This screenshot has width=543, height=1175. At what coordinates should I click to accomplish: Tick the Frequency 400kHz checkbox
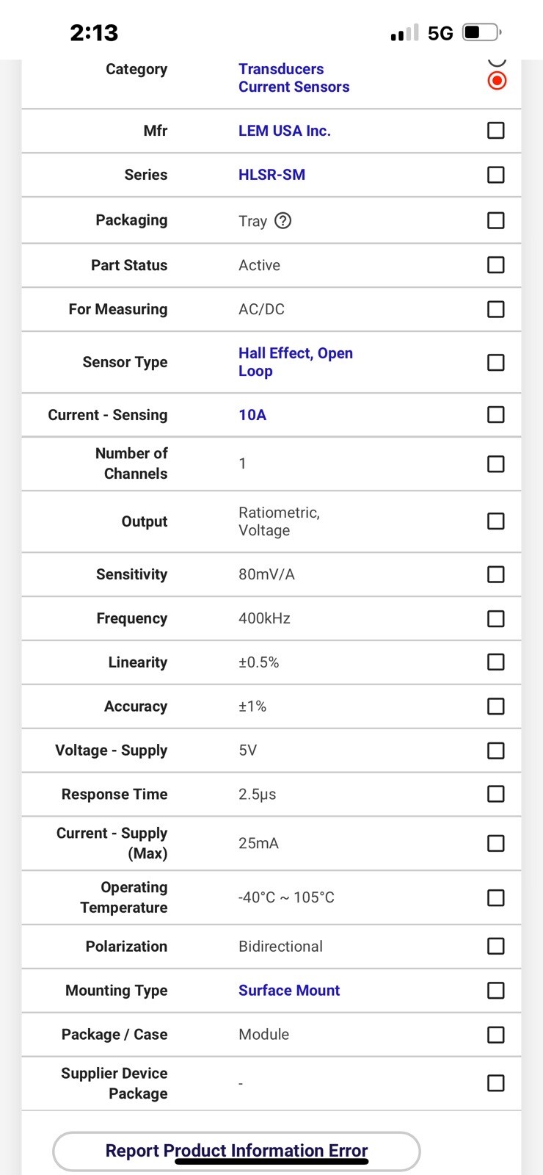click(x=496, y=619)
